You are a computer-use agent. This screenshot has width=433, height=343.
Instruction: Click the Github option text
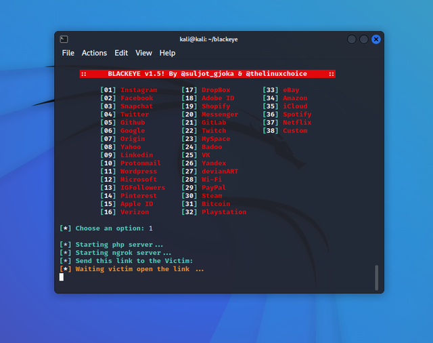133,122
